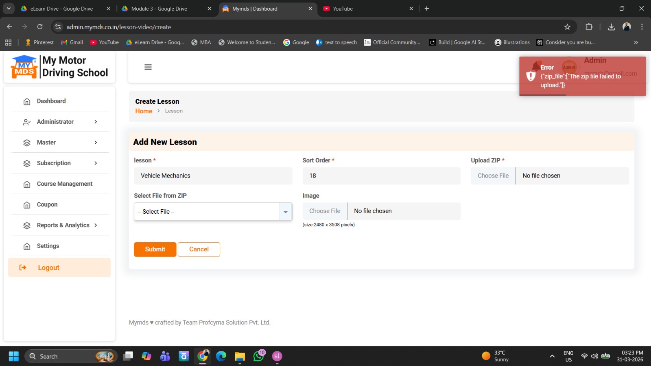Click the Logout arrow icon in the sidebar
This screenshot has height=366, width=651.
coord(23,267)
